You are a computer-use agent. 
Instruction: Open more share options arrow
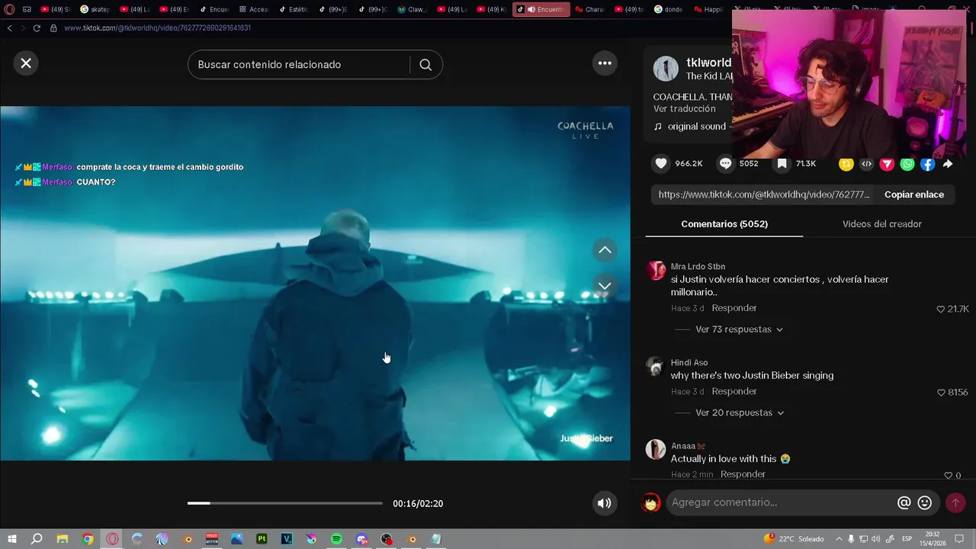pyautogui.click(x=948, y=164)
